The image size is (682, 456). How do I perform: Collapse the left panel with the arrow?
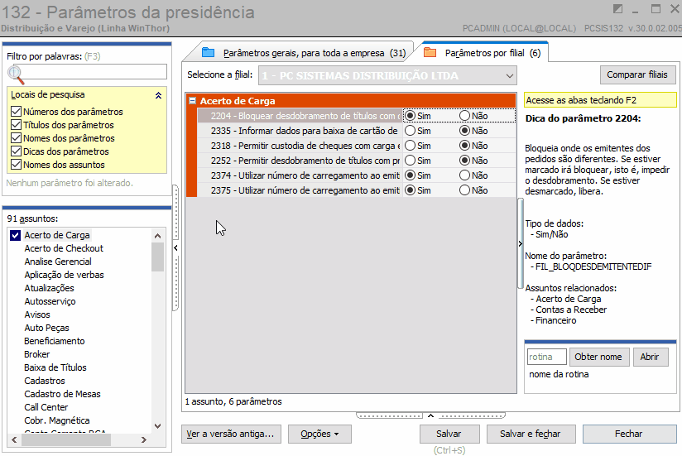pyautogui.click(x=175, y=247)
